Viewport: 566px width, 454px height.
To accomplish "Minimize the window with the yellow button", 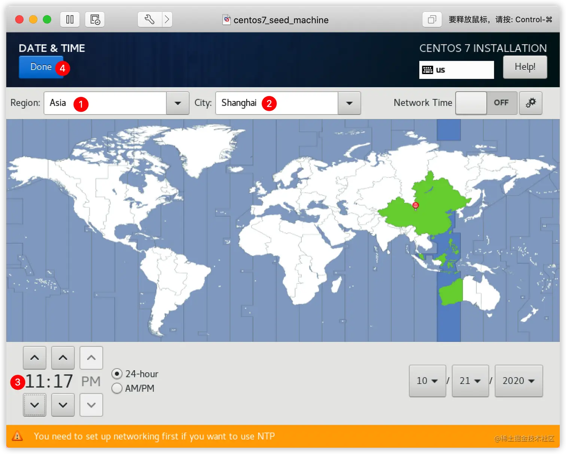I will tap(33, 19).
